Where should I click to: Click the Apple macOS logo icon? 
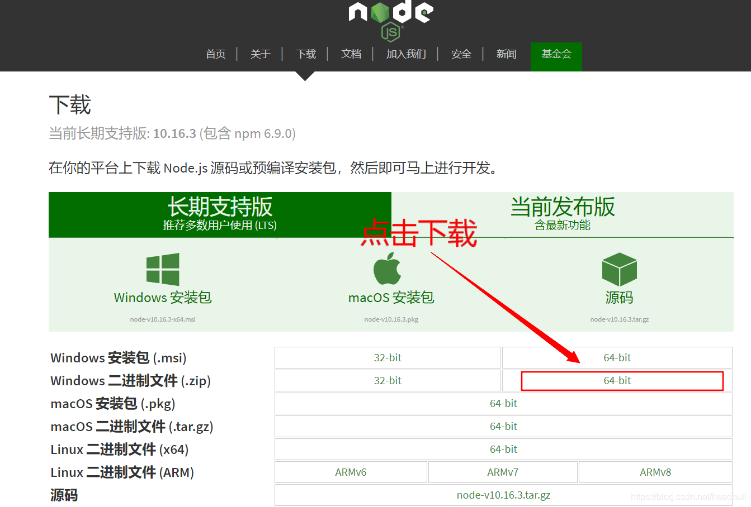click(x=388, y=268)
